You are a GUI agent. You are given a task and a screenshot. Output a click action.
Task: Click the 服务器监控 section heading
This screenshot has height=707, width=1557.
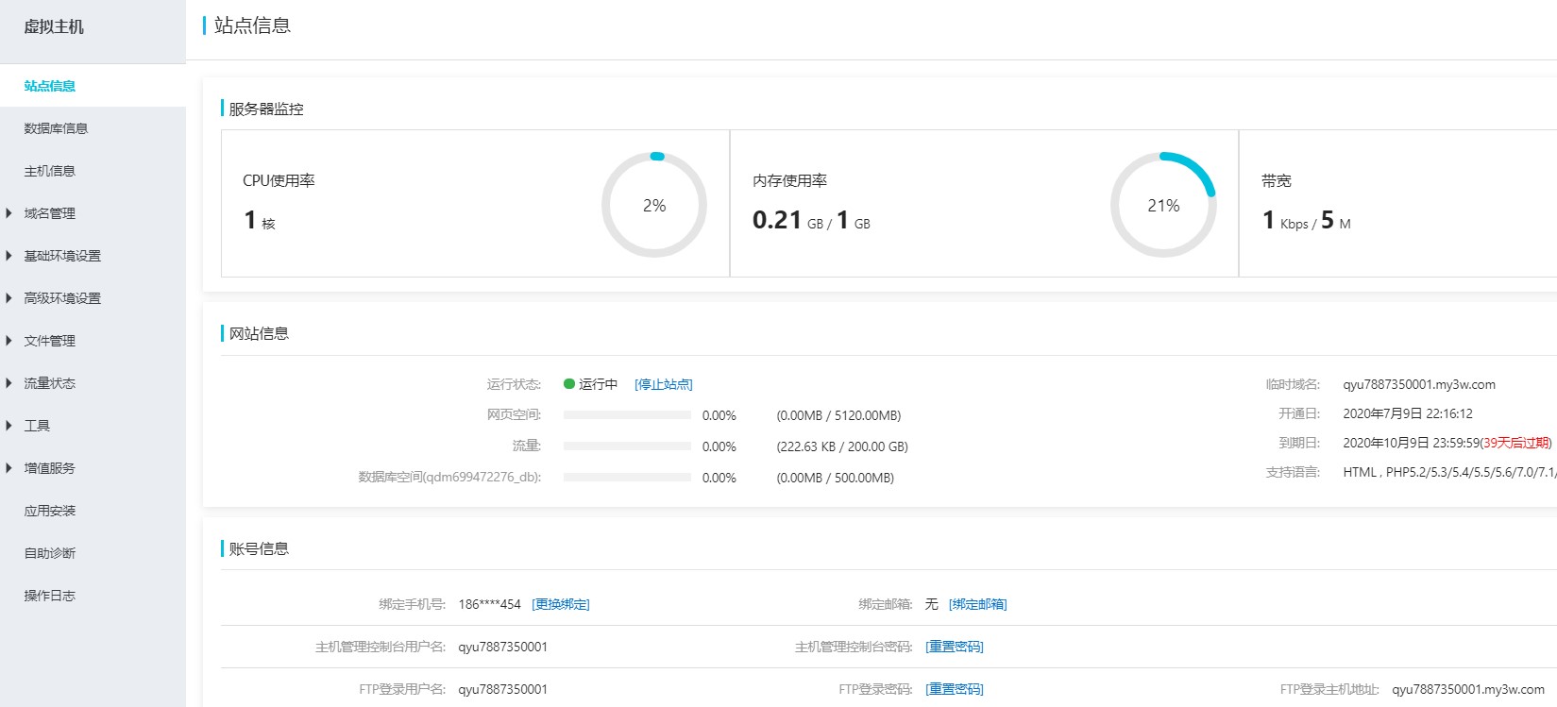click(266, 109)
